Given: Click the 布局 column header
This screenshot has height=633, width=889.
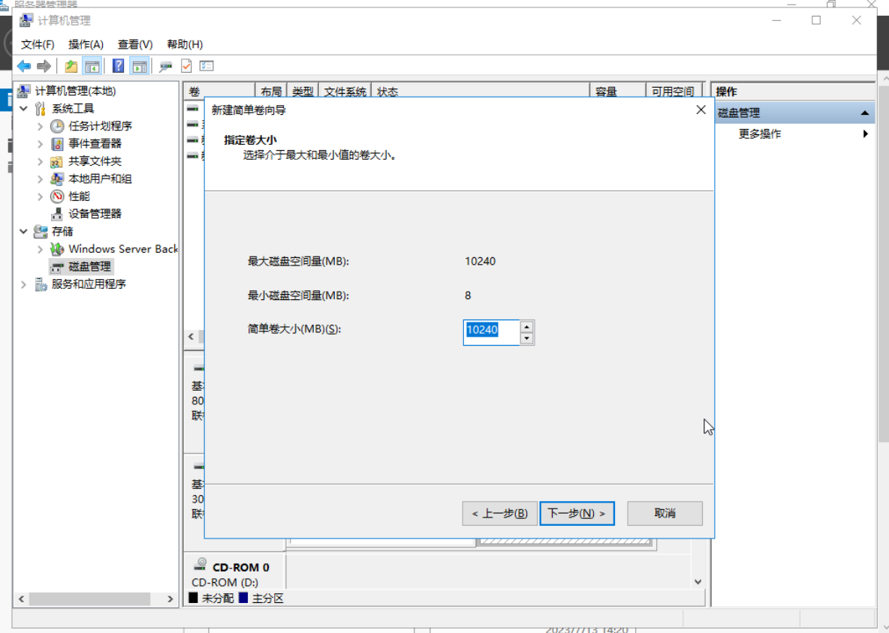Looking at the screenshot, I should [x=271, y=91].
